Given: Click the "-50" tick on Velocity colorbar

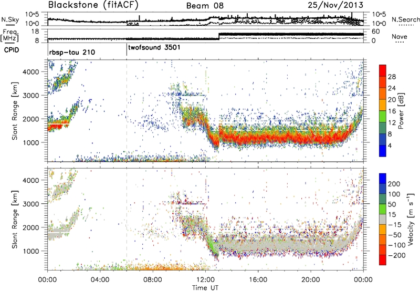Looking at the screenshot, I should click(x=394, y=235).
